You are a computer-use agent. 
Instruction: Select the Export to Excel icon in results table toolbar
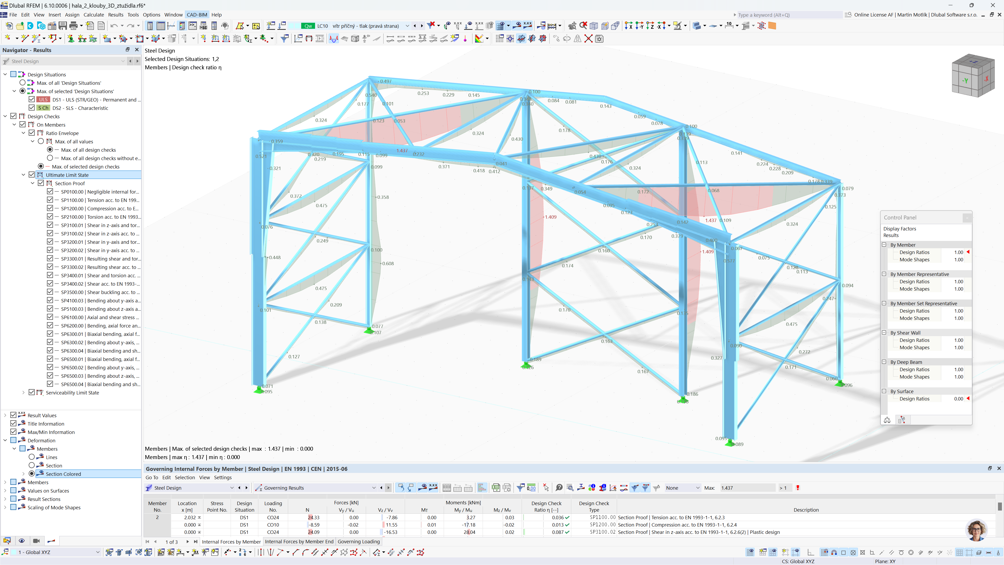[x=496, y=487]
